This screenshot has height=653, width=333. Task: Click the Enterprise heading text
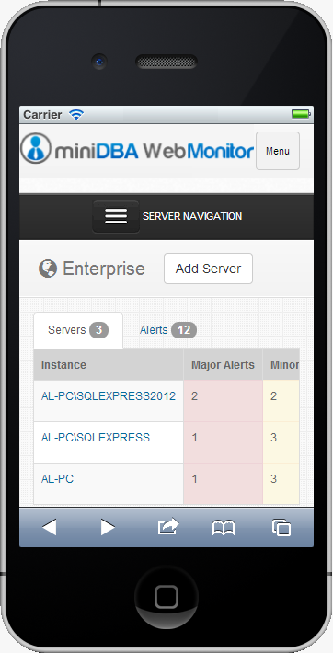click(104, 269)
